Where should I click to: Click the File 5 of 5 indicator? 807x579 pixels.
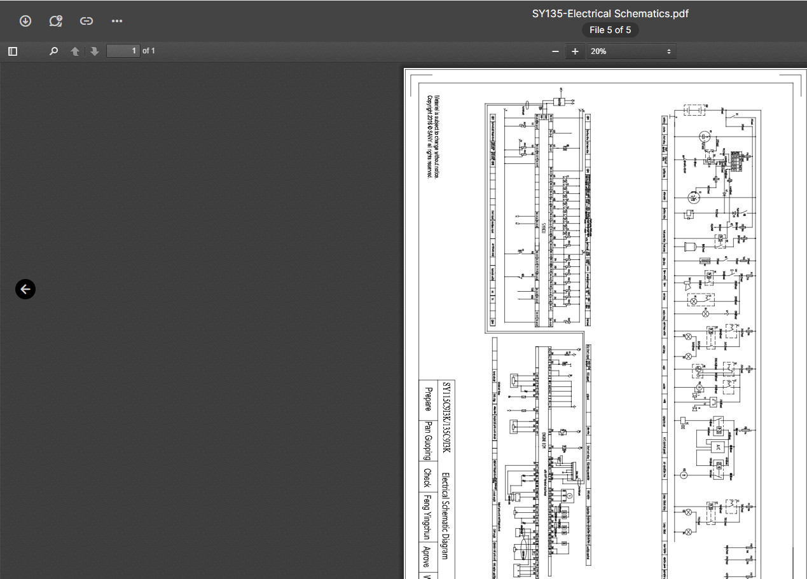coord(610,30)
